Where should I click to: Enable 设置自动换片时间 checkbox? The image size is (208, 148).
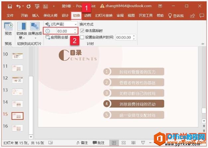[x=82, y=37]
